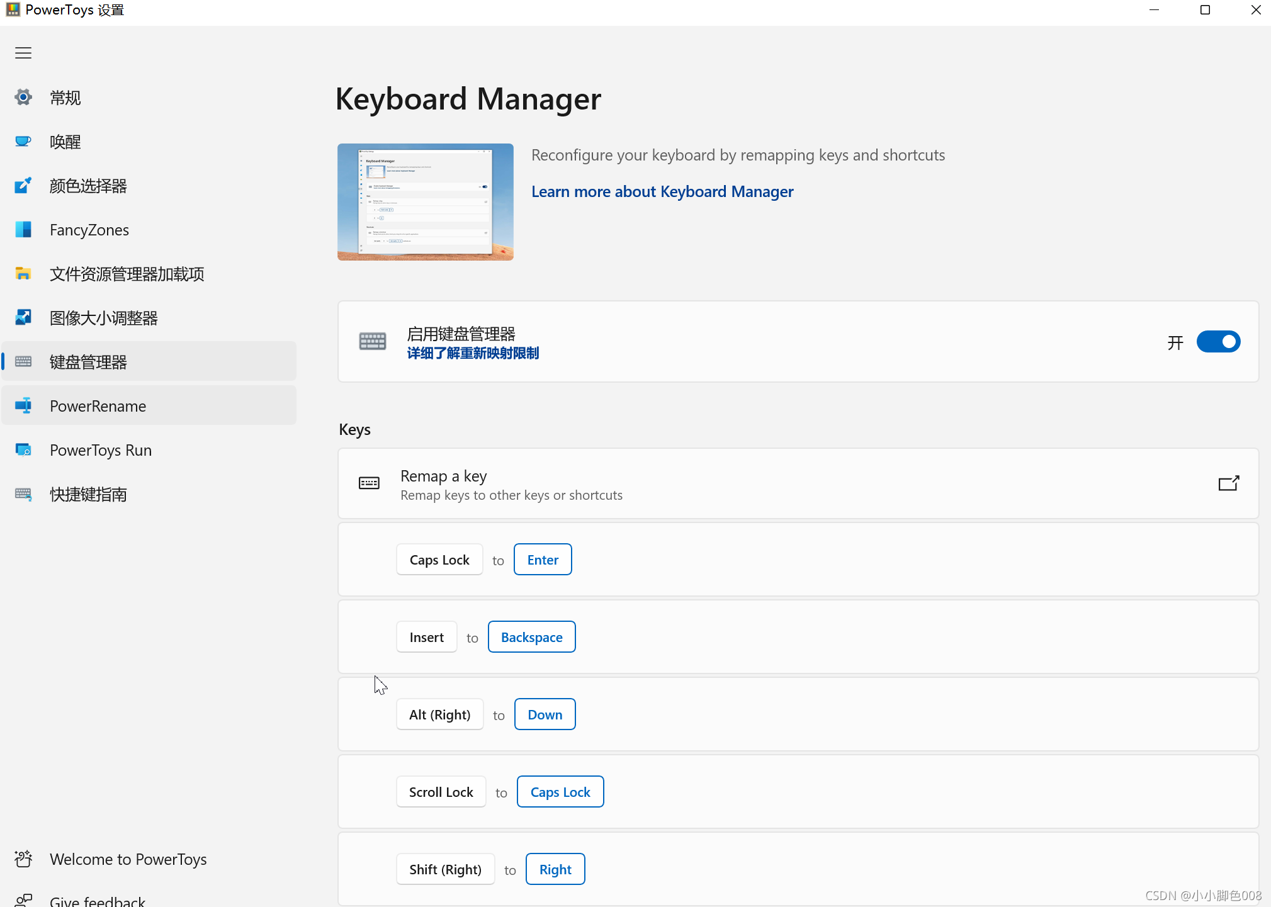Open the 颜色选择器 page

pyautogui.click(x=149, y=185)
